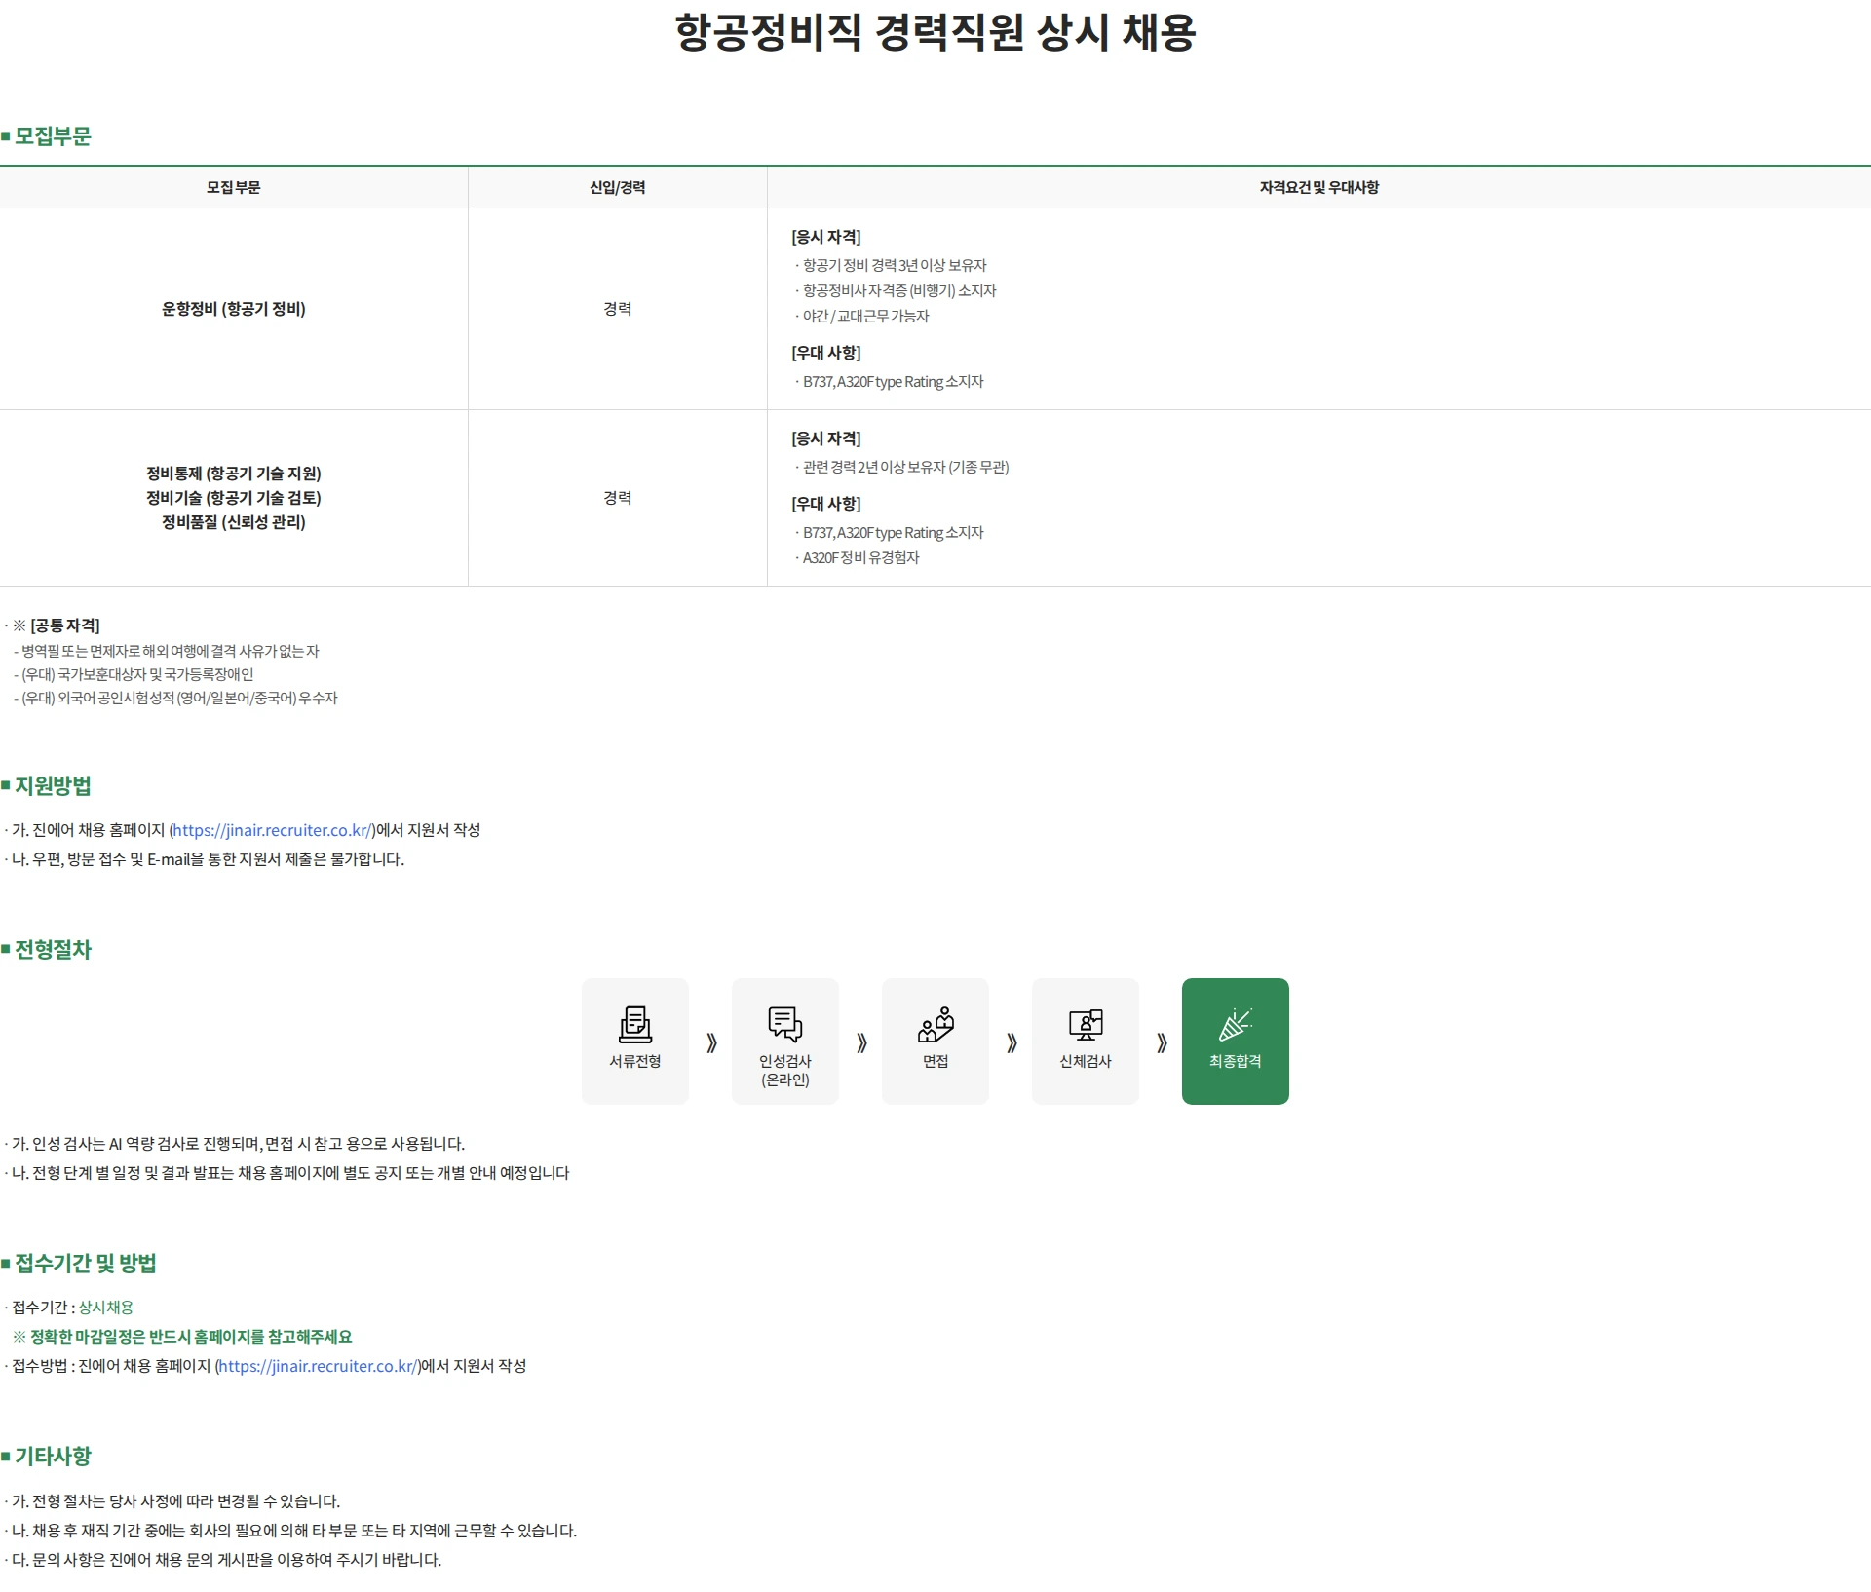Click the arrow before 최종합격
1871x1592 pixels.
point(1162,1042)
